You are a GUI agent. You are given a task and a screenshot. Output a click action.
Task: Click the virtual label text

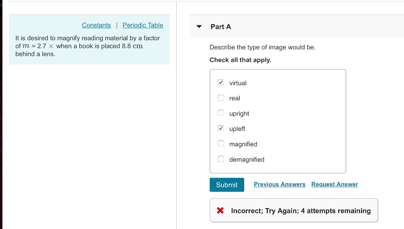(238, 83)
